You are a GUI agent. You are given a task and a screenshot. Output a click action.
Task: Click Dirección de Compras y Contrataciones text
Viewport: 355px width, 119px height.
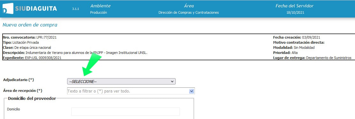click(189, 13)
